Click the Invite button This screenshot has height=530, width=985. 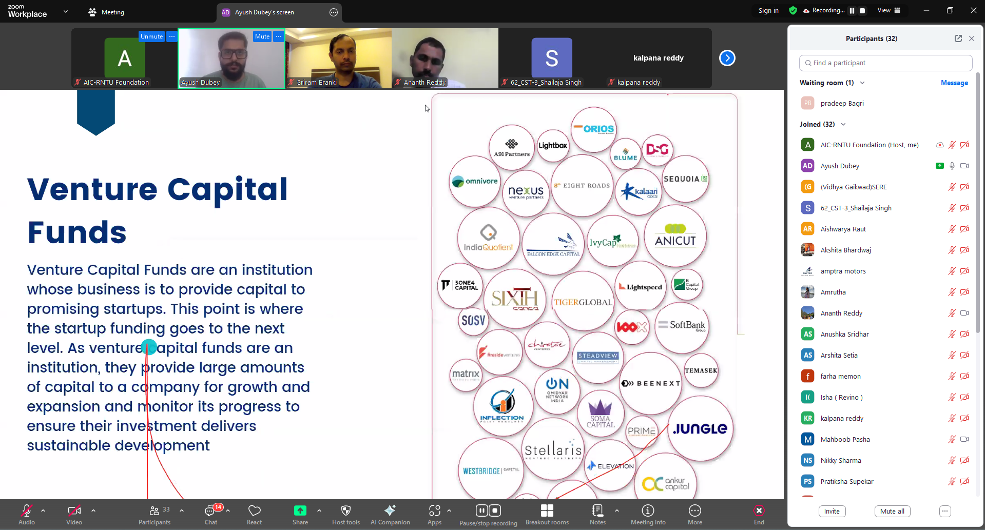point(832,511)
